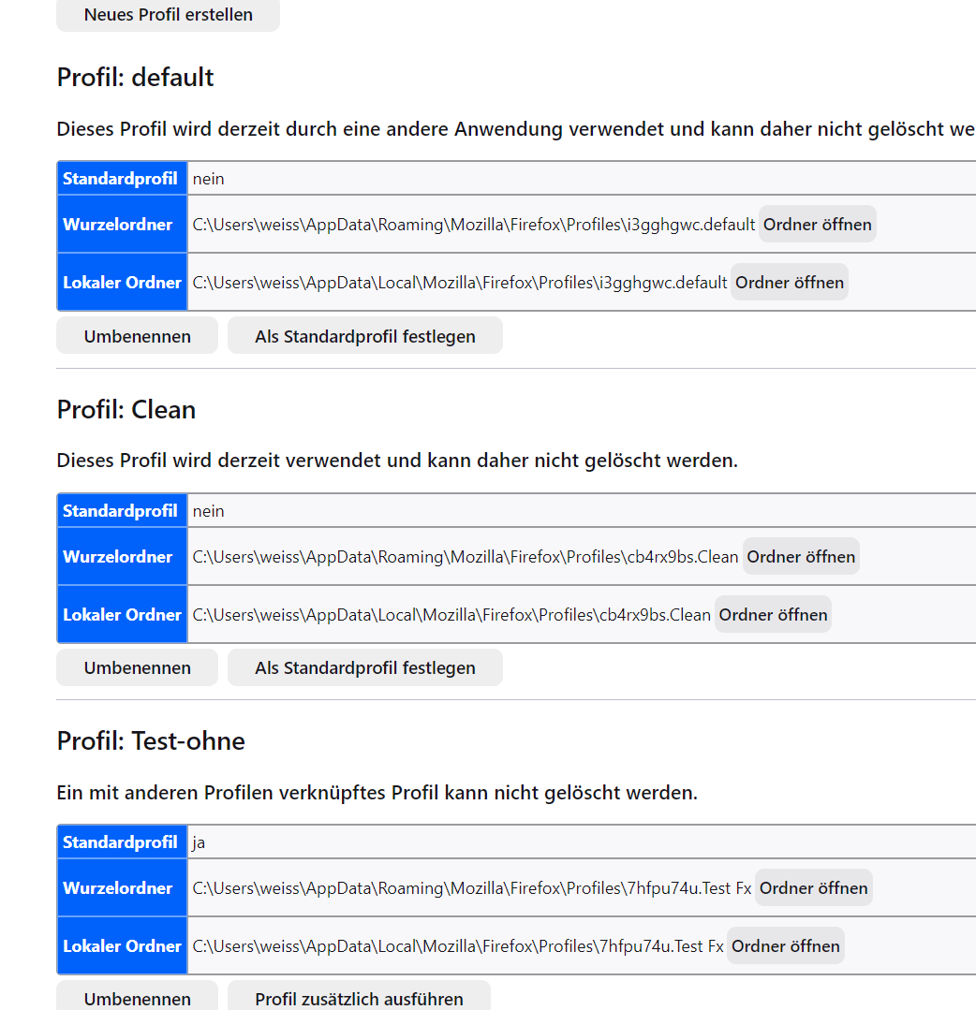The height and width of the screenshot is (1010, 976).
Task: Set default profile as Standardprofil
Action: tap(365, 336)
